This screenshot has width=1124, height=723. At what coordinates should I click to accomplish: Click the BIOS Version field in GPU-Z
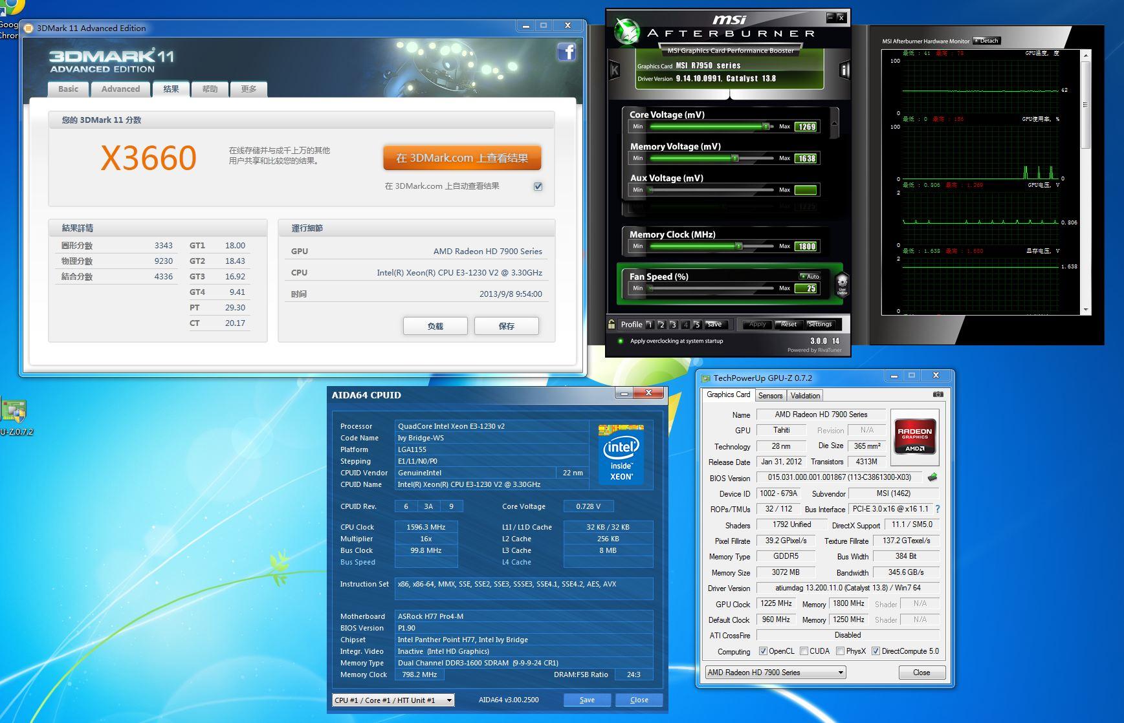point(839,477)
